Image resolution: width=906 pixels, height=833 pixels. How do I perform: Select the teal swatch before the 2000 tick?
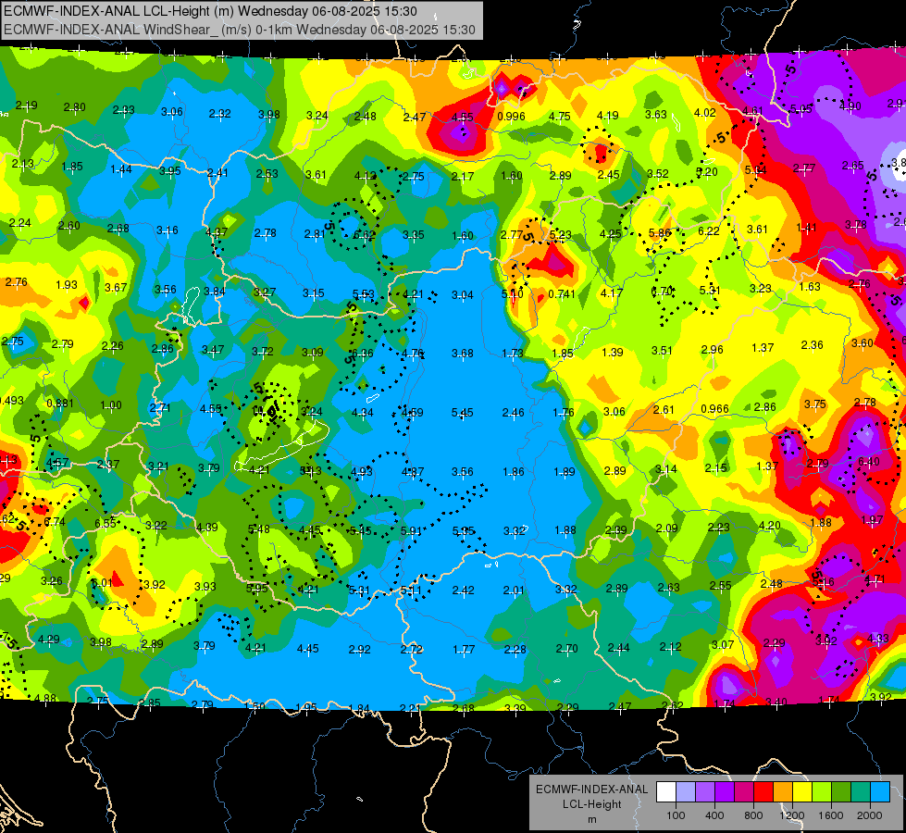[861, 791]
